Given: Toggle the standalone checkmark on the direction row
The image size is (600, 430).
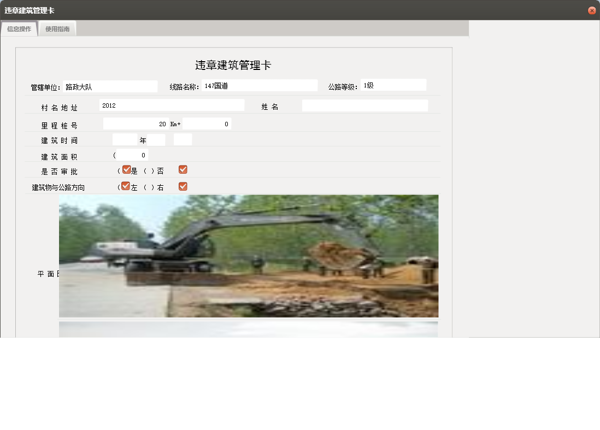Looking at the screenshot, I should click(x=183, y=186).
